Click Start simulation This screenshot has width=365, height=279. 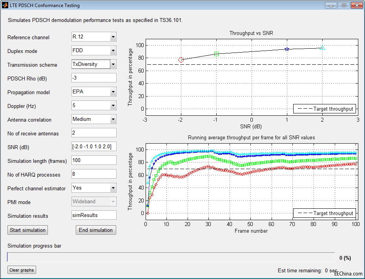coord(27,230)
